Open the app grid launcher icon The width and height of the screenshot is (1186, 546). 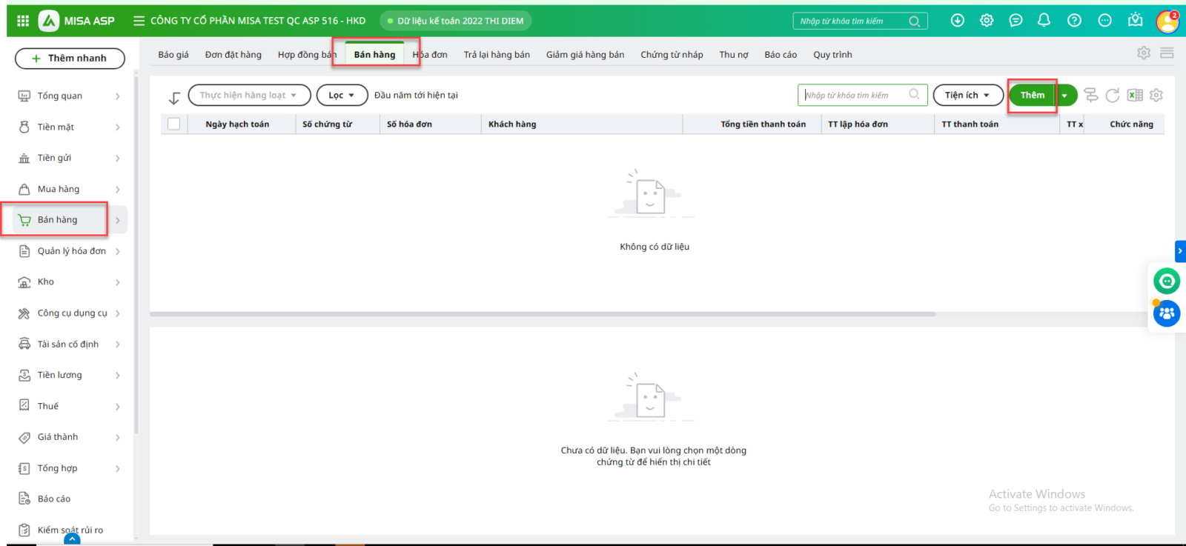[23, 21]
